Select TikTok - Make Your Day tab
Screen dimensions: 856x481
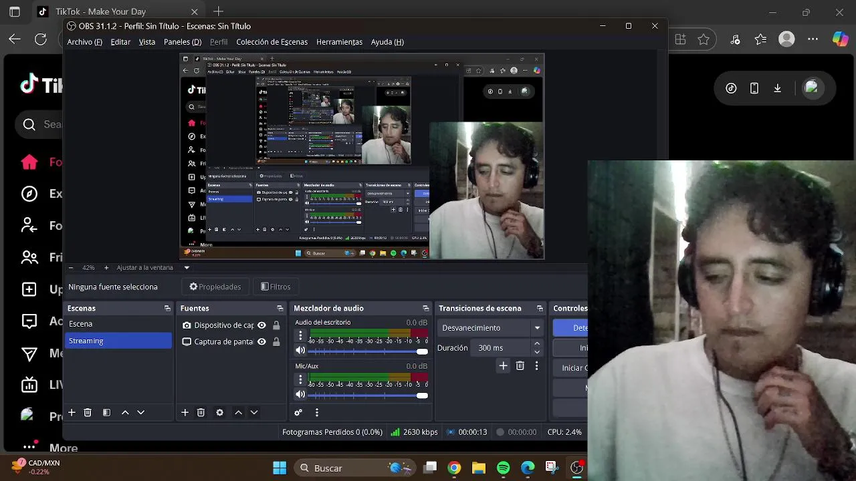[x=118, y=12]
